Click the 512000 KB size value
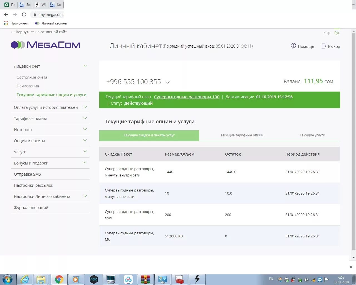 coord(174,236)
